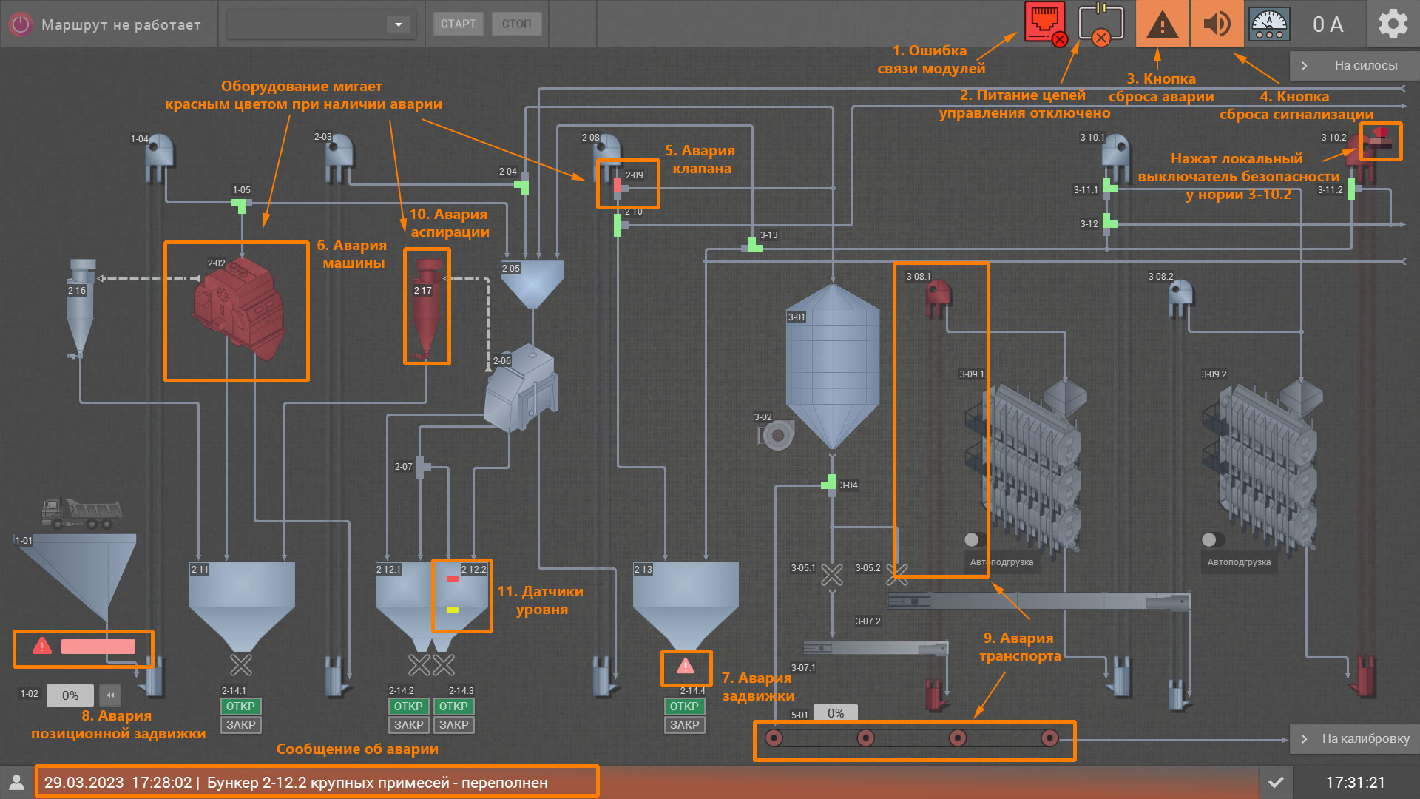Click the 0% position field of 1-02
1420x799 pixels.
tap(70, 695)
